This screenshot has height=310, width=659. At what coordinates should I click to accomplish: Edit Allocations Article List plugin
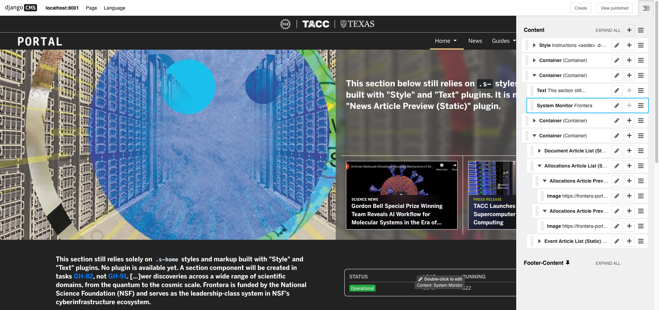click(x=617, y=166)
